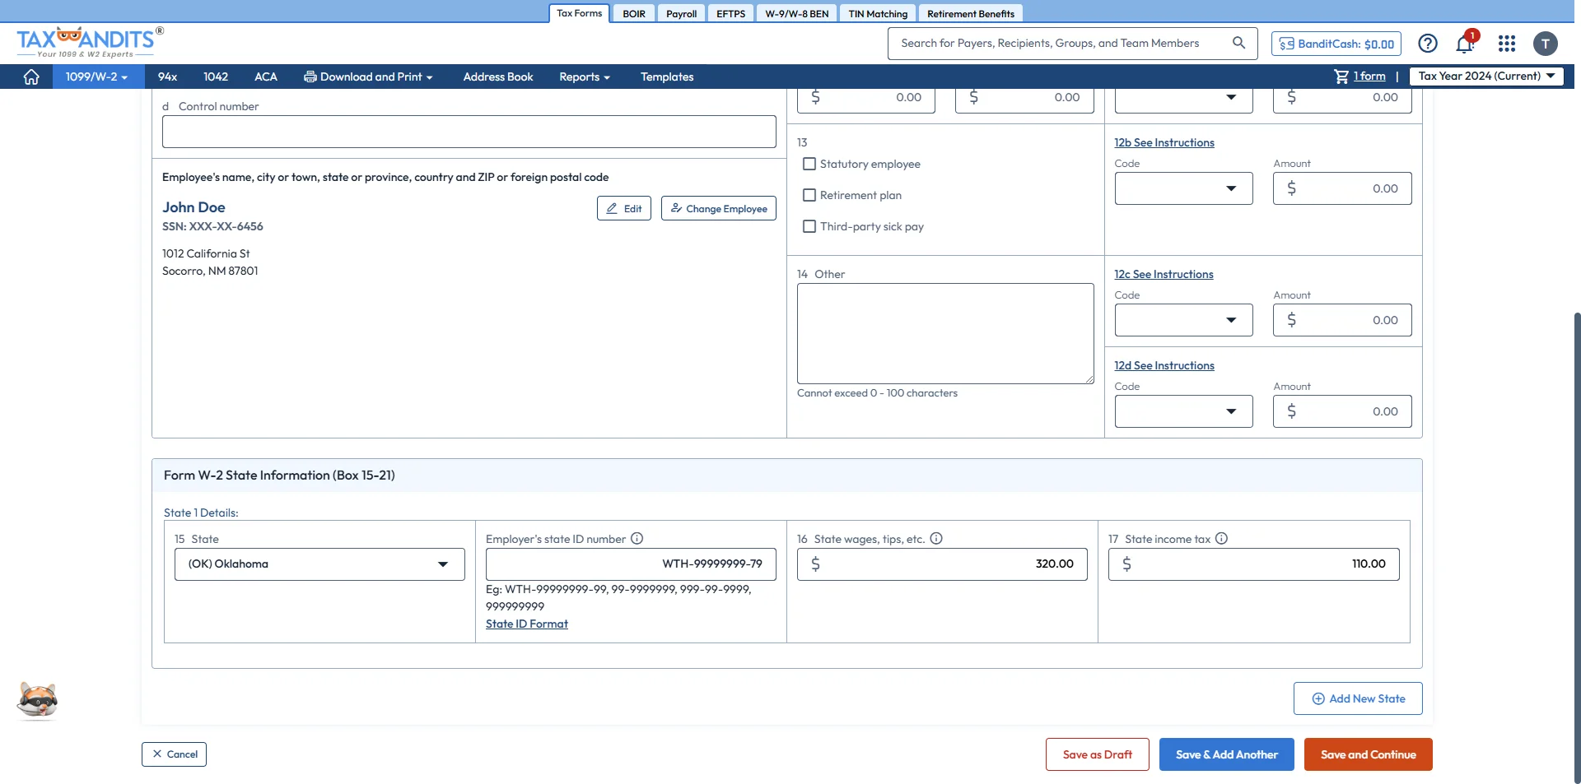Screen dimensions: 1581x784
Task: Click the Change Employee button
Action: (x=719, y=208)
